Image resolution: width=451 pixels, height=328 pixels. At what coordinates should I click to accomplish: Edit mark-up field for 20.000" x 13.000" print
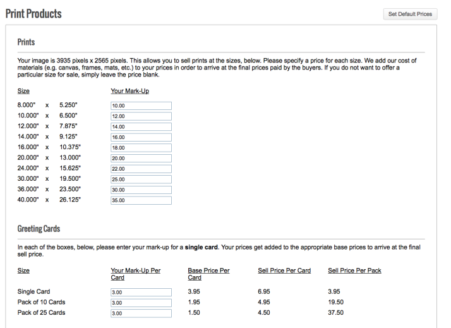click(141, 158)
